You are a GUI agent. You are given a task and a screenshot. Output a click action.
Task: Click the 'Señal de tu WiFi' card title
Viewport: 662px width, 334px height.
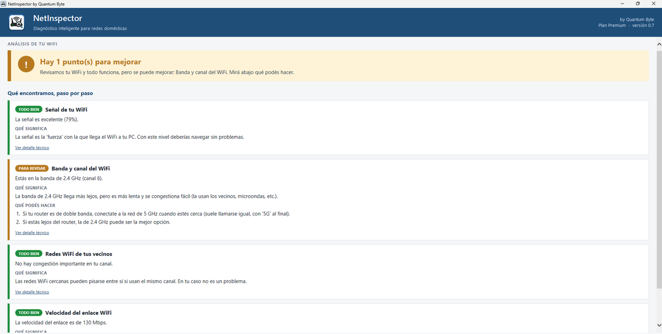(66, 109)
